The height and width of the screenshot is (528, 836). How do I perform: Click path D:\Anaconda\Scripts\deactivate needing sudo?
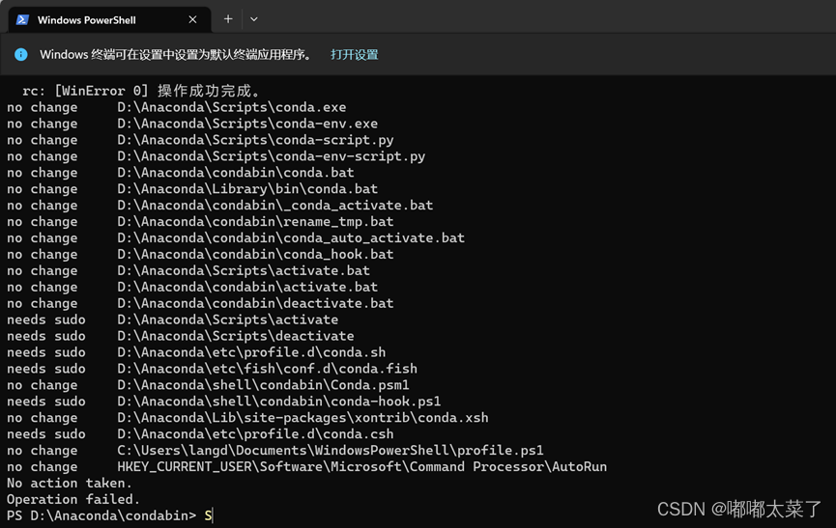coord(236,336)
